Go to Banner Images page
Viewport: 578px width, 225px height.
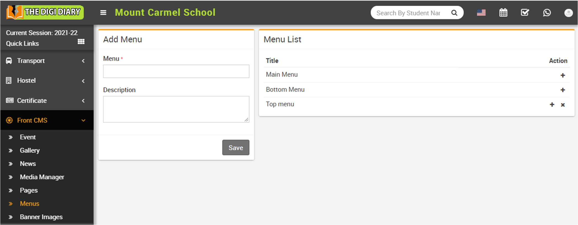(41, 217)
